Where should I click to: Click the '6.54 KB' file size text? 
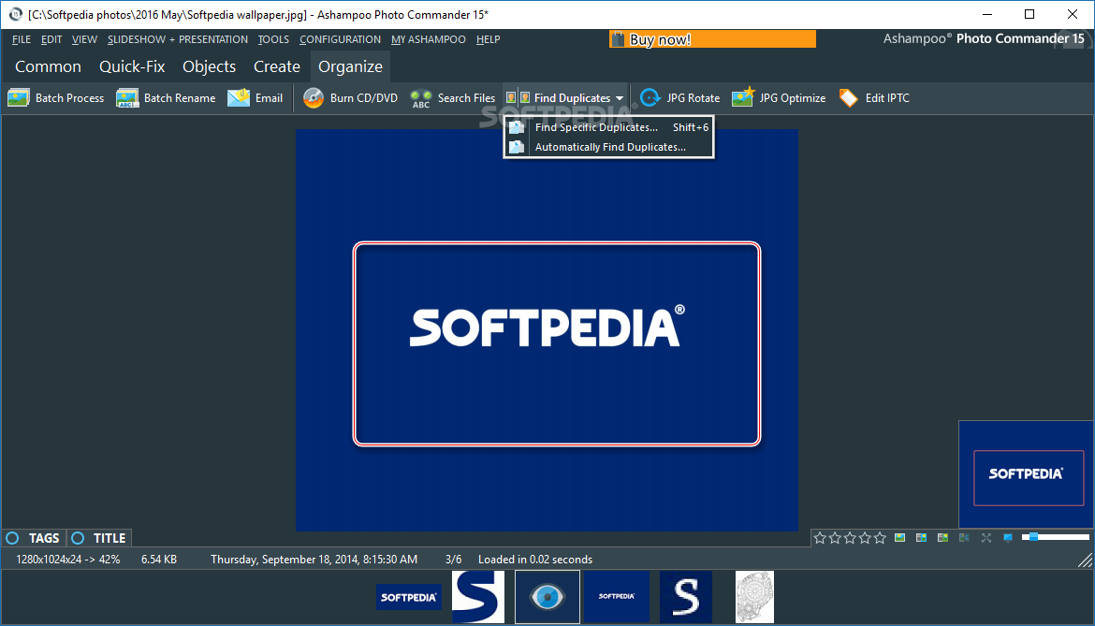point(158,559)
